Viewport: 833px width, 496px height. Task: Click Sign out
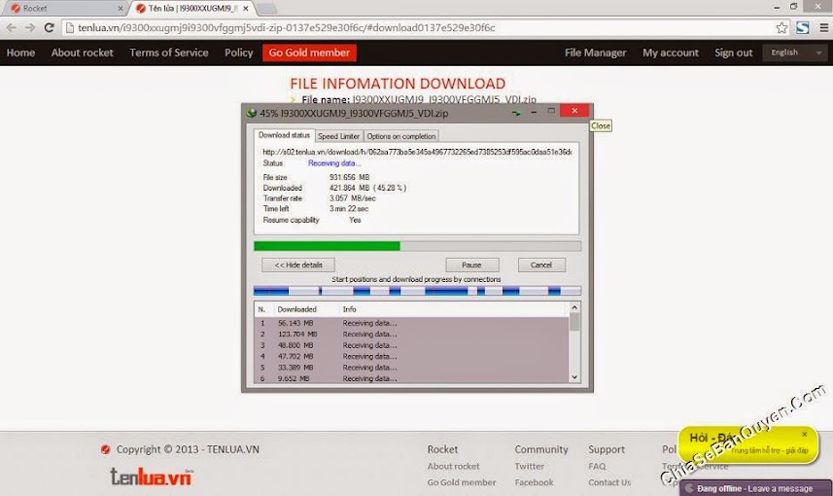click(733, 53)
